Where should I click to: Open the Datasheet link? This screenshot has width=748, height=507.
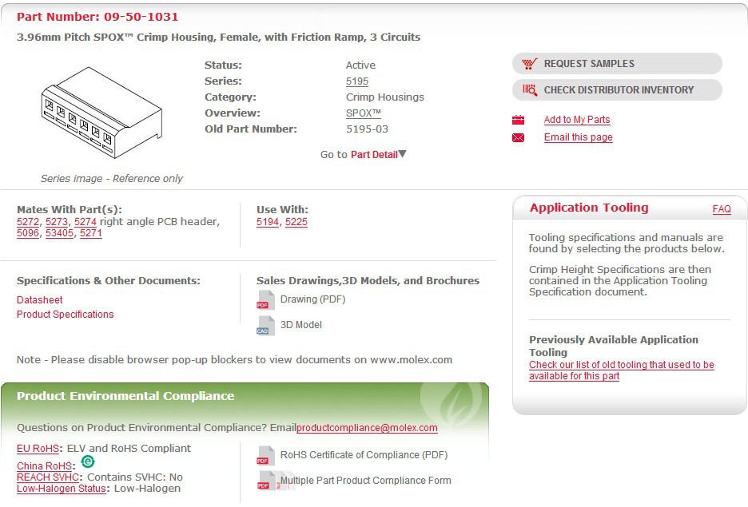(x=40, y=299)
